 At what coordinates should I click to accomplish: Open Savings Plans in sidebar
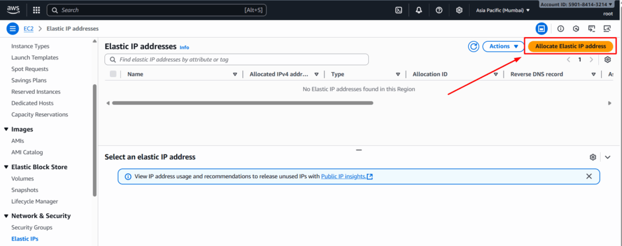[29, 81]
